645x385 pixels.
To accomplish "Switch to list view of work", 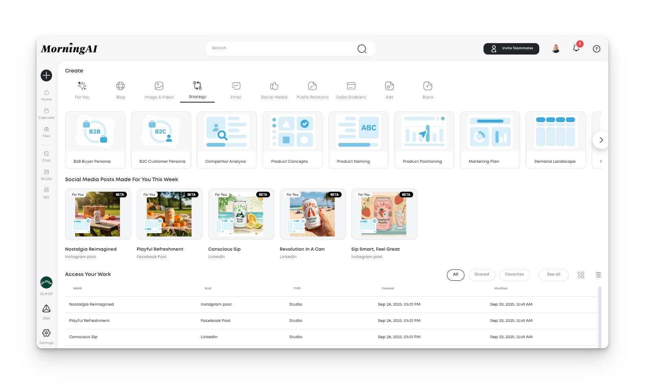I will [x=598, y=275].
